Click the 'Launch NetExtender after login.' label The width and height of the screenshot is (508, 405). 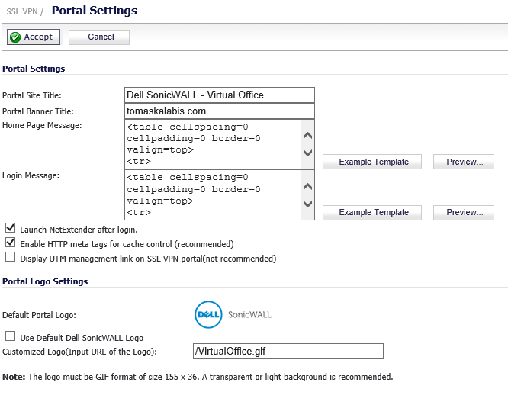pyautogui.click(x=79, y=230)
